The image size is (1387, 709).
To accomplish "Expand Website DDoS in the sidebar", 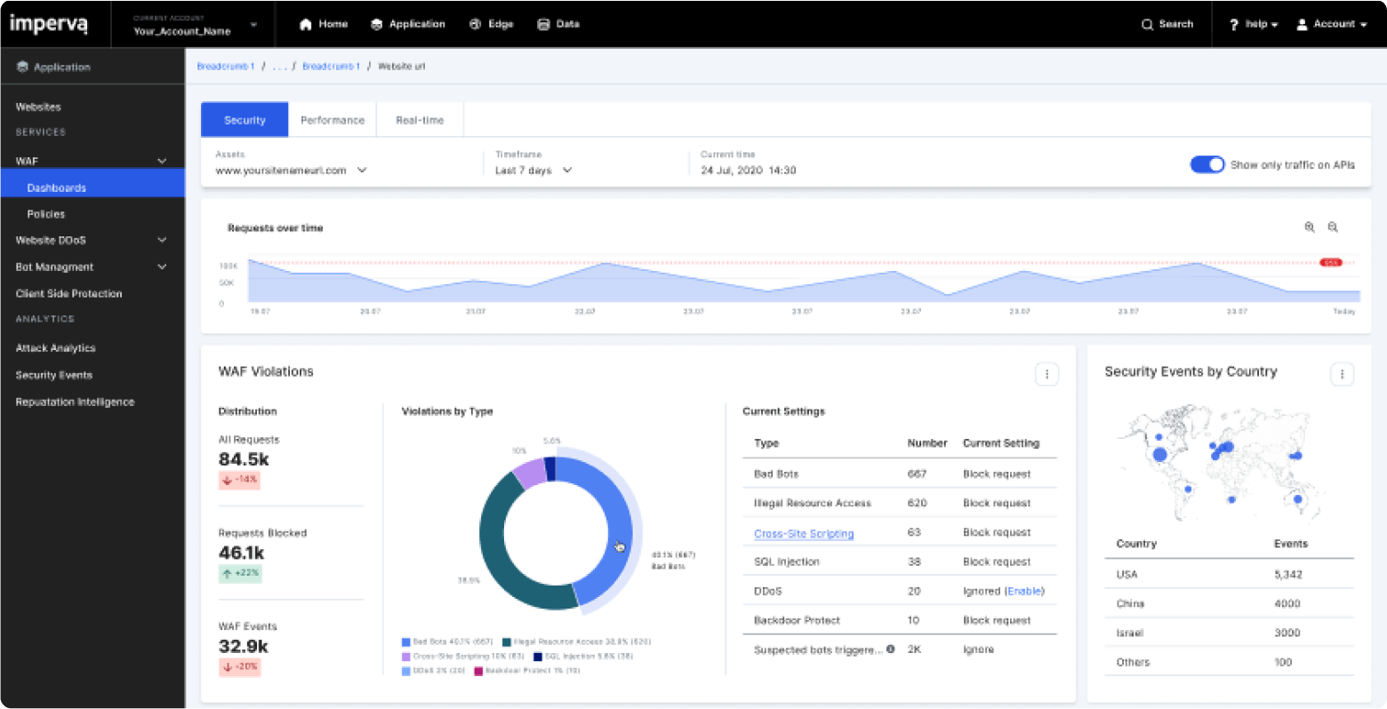I will (162, 240).
